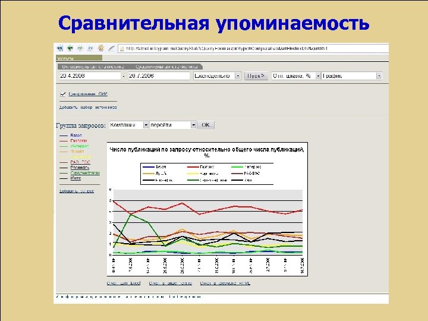Viewport: 428px width, 321px height.
Task: Click the pen edit icon in toolbar
Action: click(111, 48)
